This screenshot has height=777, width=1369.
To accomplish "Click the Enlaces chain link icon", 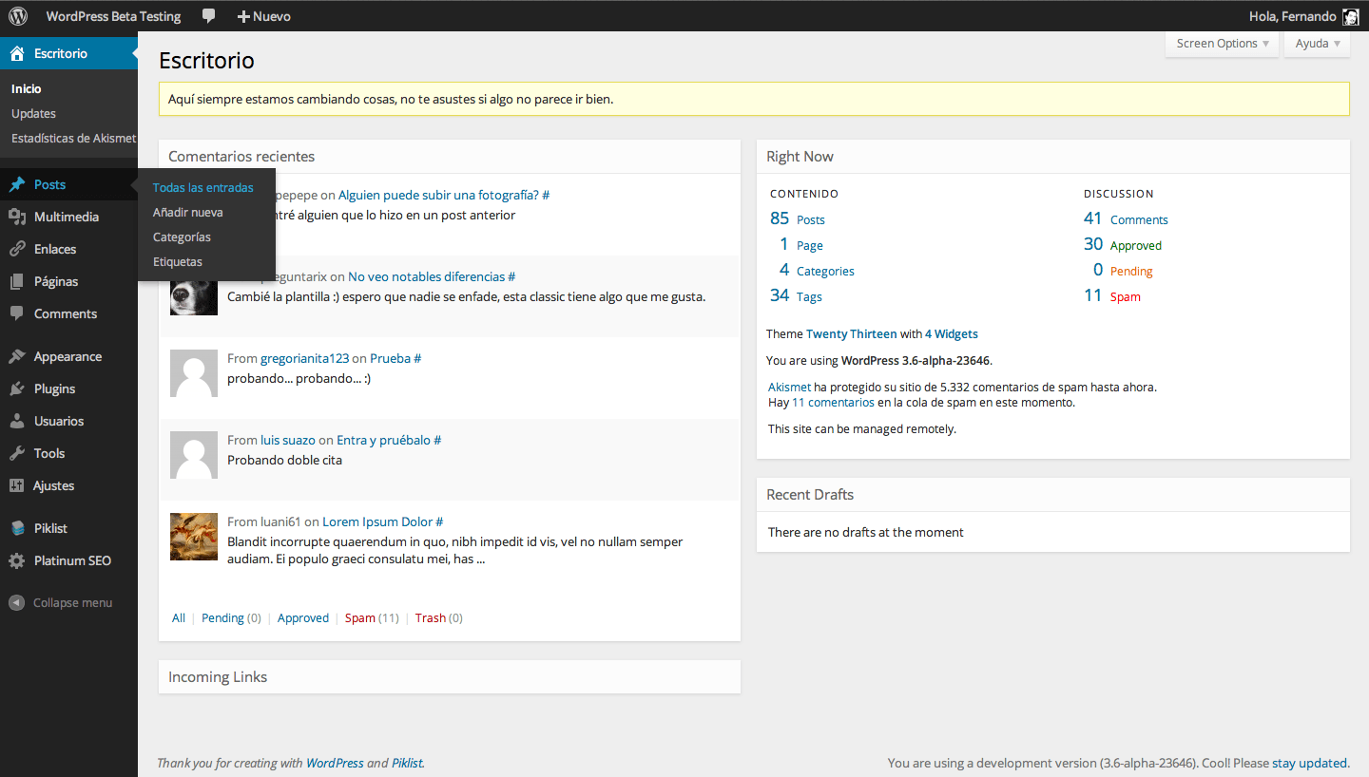I will coord(16,249).
